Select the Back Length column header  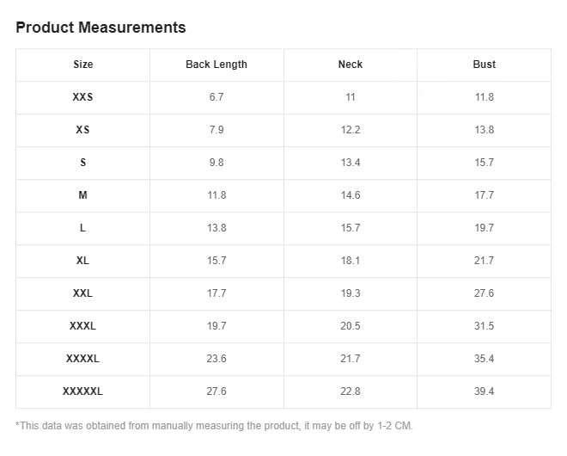[216, 65]
